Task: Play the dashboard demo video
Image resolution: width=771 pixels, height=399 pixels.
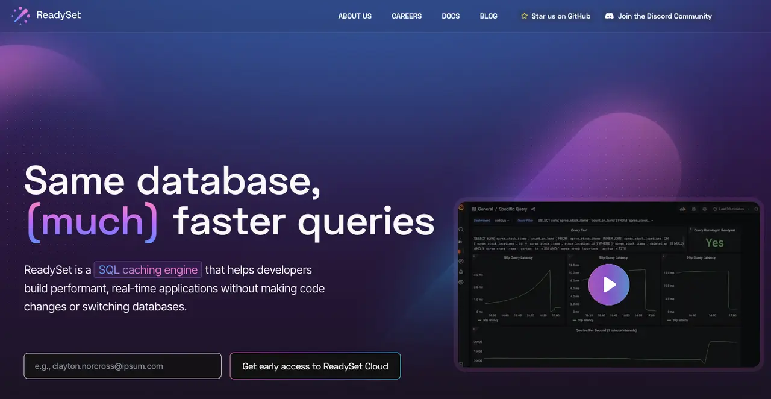Action: click(x=609, y=284)
